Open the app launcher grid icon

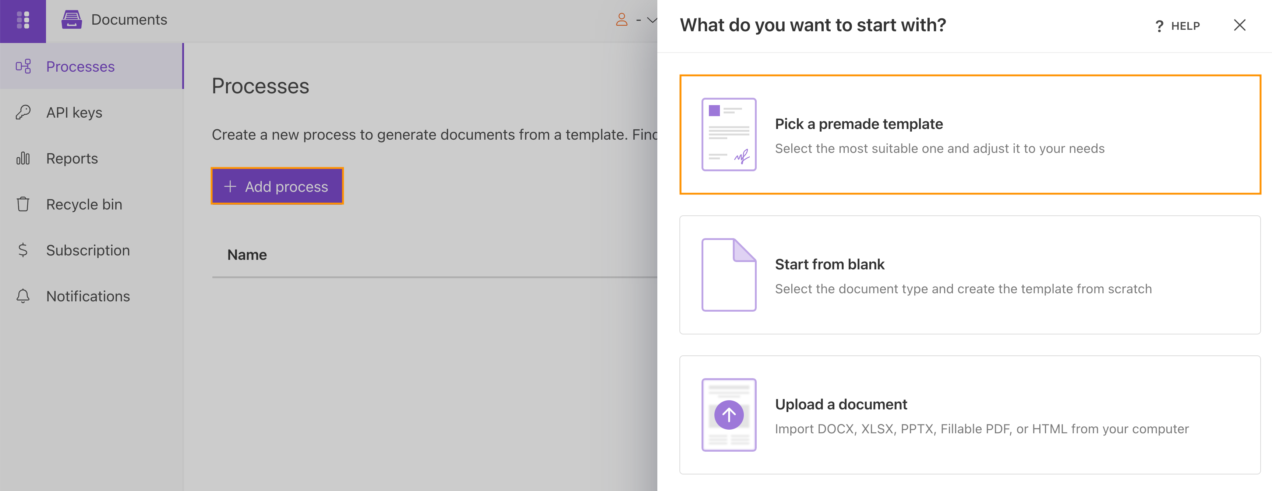point(23,20)
